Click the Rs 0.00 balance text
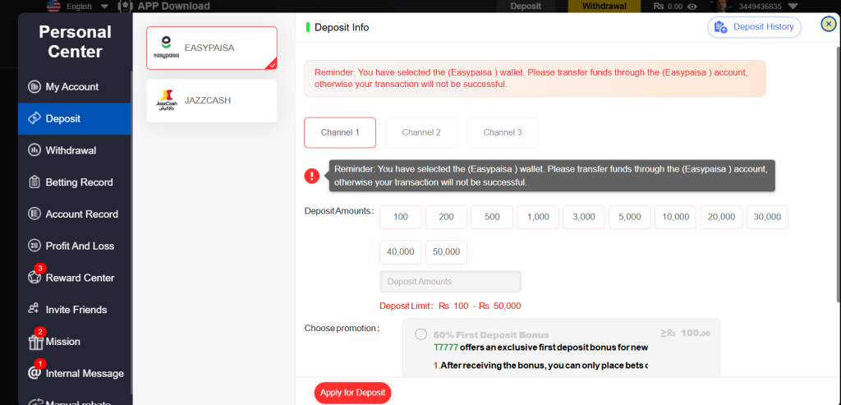Viewport: 841px width, 405px height. (668, 7)
